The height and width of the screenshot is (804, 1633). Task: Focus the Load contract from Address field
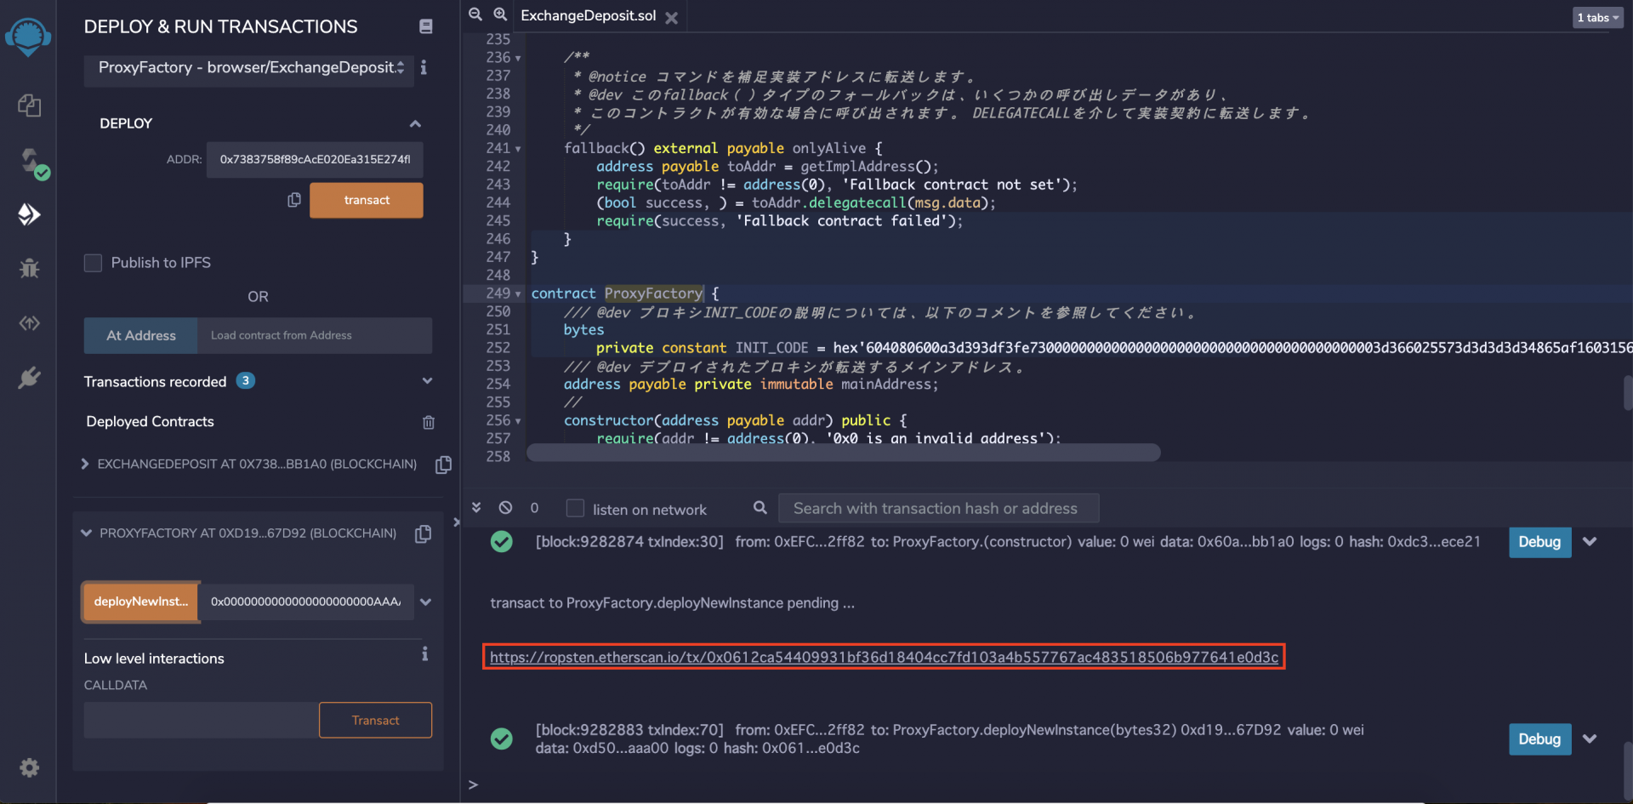tap(315, 335)
